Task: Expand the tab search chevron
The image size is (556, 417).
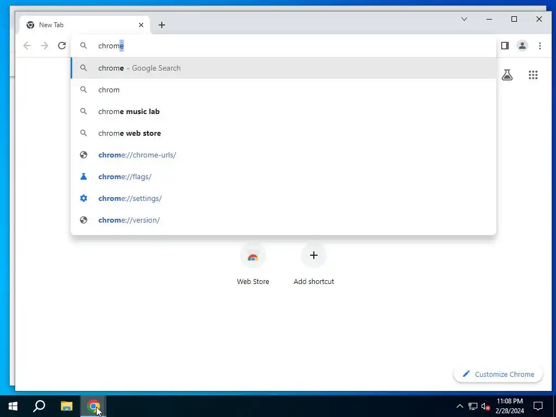Action: click(464, 19)
